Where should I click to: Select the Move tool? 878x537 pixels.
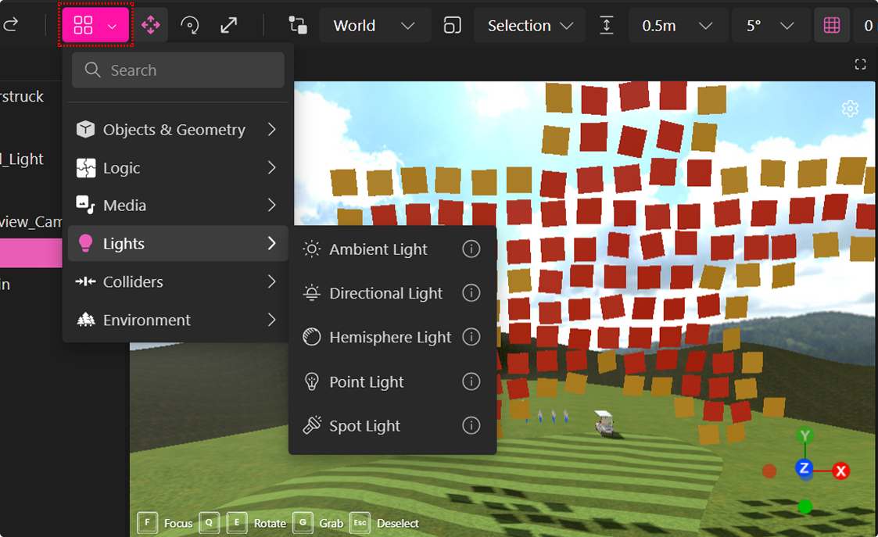coord(150,24)
